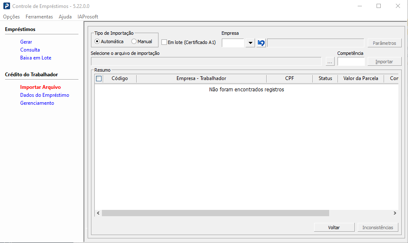
Task: Click the blue refresh arrow icon beside Empresa
Action: tap(261, 43)
